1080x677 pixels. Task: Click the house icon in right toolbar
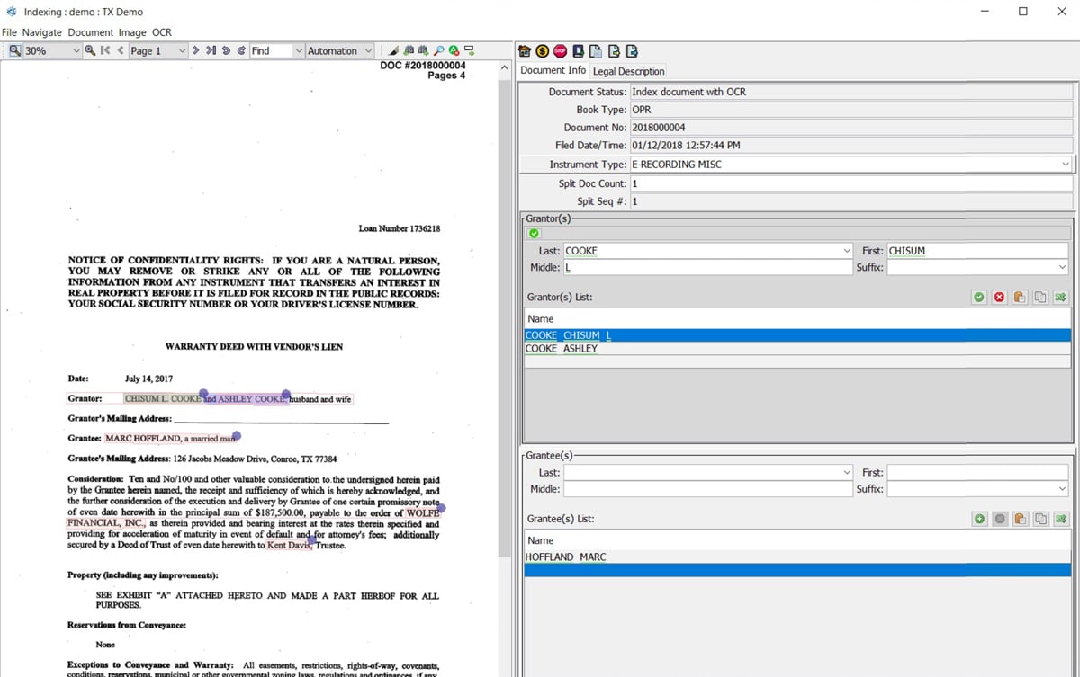[x=526, y=51]
